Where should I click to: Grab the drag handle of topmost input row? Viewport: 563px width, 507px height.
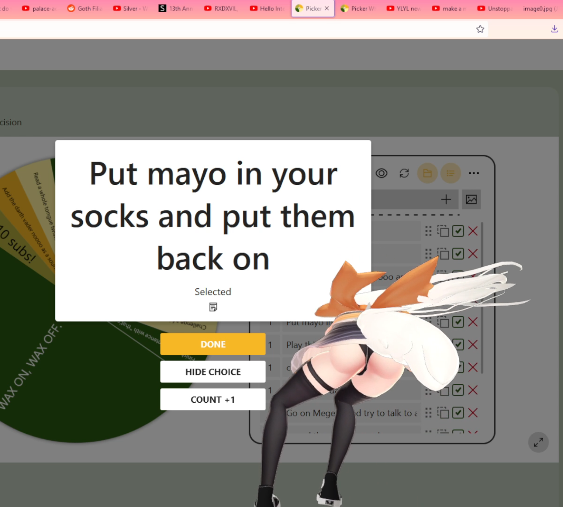(x=428, y=231)
